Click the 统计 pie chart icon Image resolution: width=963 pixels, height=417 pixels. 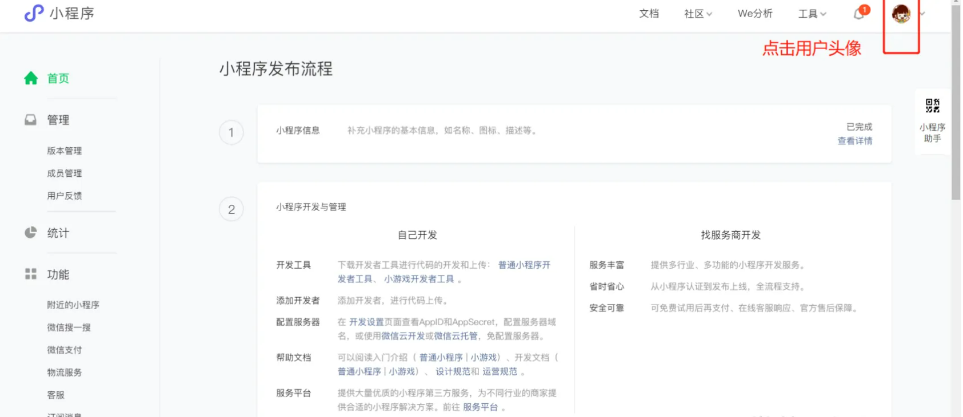[x=30, y=233]
